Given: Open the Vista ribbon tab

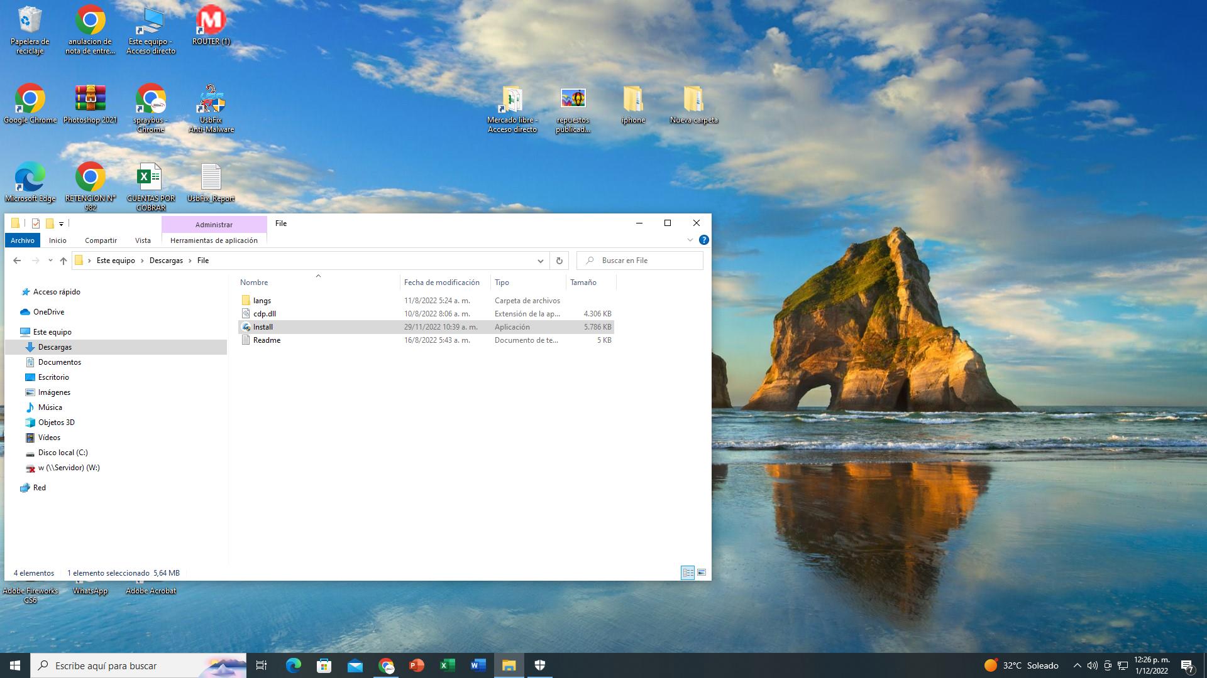Looking at the screenshot, I should [143, 240].
